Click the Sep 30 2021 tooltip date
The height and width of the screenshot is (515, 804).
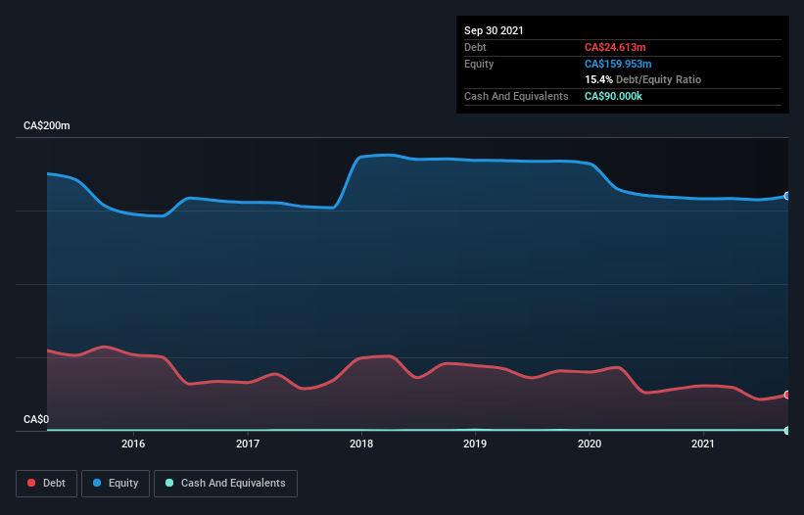[x=494, y=30]
